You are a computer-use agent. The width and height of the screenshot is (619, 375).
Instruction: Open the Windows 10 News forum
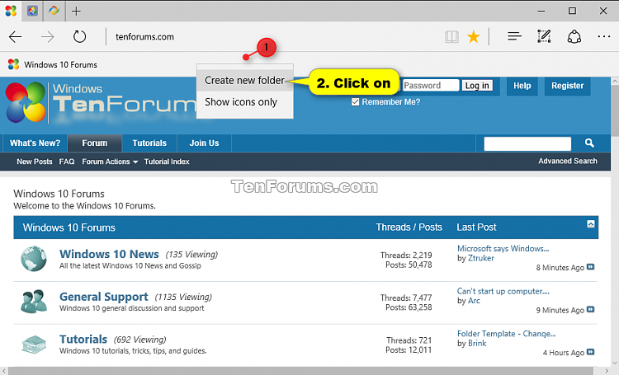tap(109, 254)
